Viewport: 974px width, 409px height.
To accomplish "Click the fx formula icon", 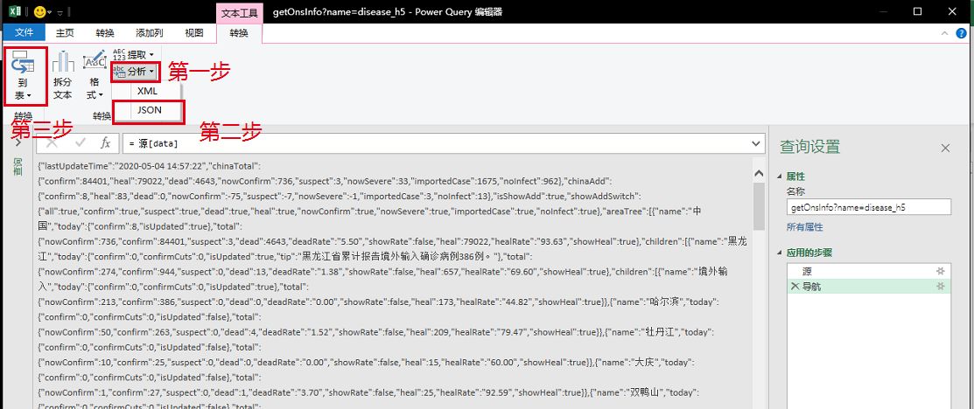I will (106, 143).
